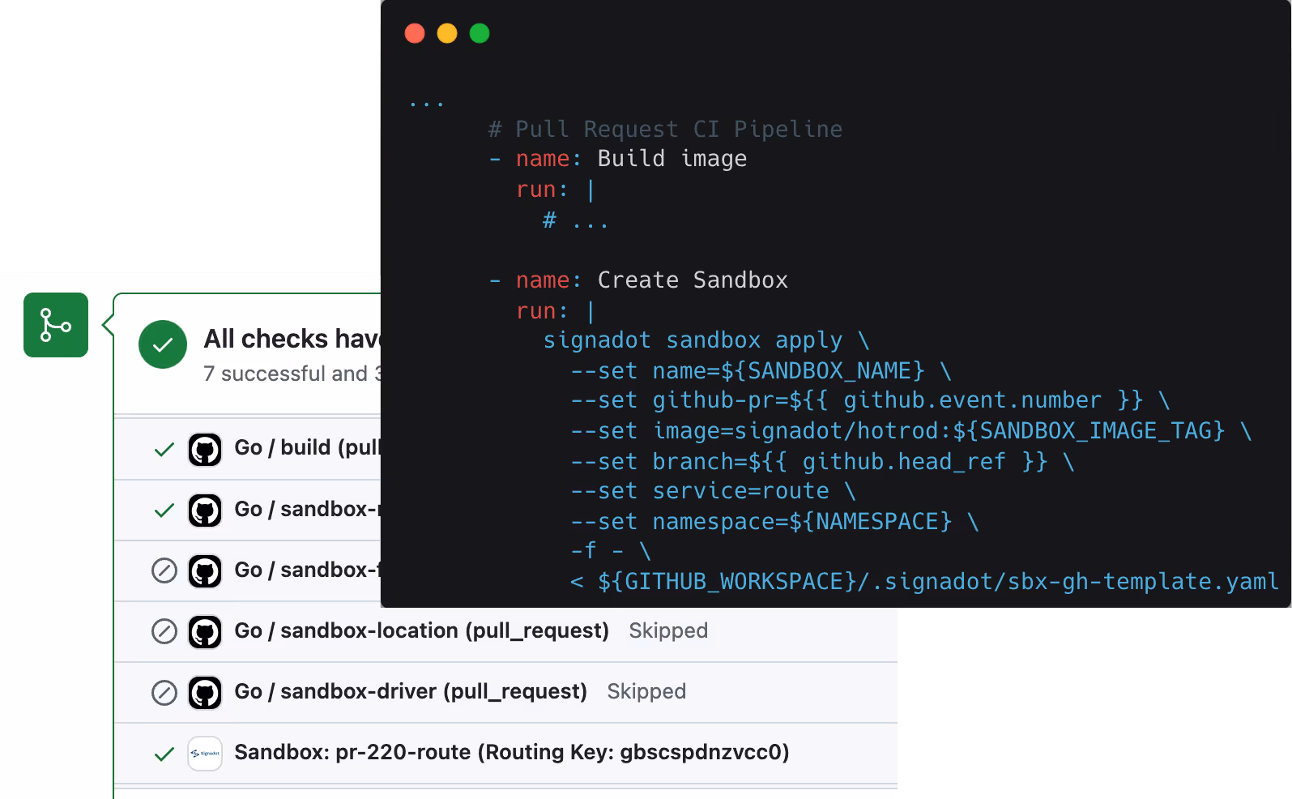Click the 'name: Build image' code line
This screenshot has height=799, width=1292.
pos(617,159)
